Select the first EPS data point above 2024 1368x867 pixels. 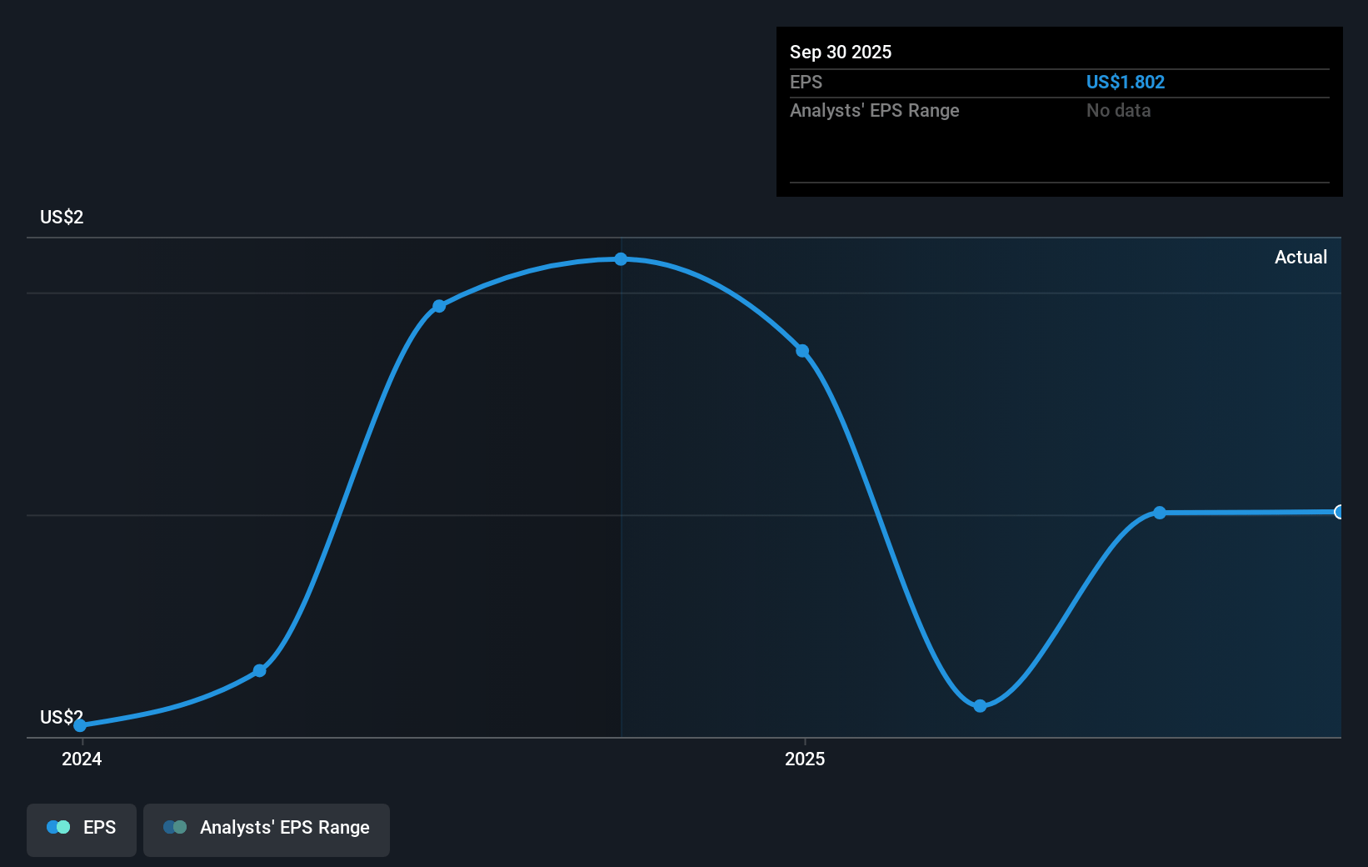pyautogui.click(x=80, y=725)
